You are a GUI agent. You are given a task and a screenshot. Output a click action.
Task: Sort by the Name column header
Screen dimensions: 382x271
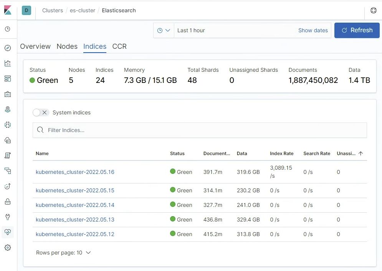42,154
